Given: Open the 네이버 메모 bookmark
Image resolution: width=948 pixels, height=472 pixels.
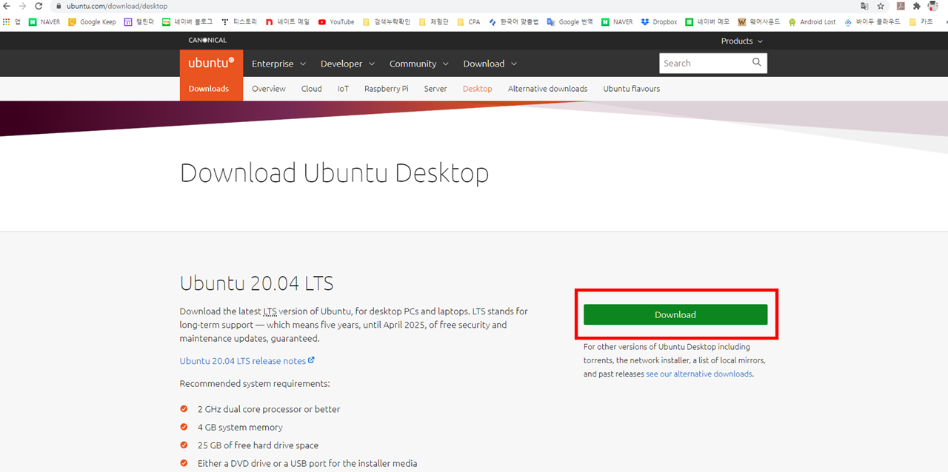Looking at the screenshot, I should coord(707,22).
